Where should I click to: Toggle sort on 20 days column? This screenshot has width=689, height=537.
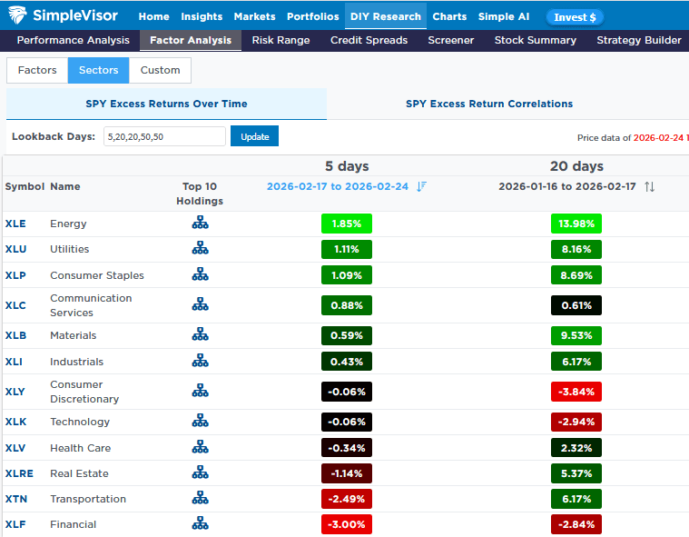(649, 186)
